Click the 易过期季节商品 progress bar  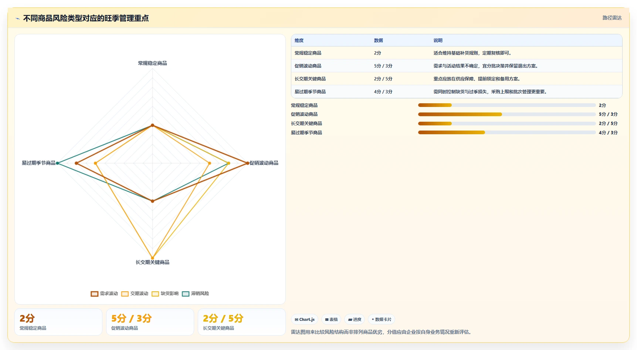[x=507, y=132]
